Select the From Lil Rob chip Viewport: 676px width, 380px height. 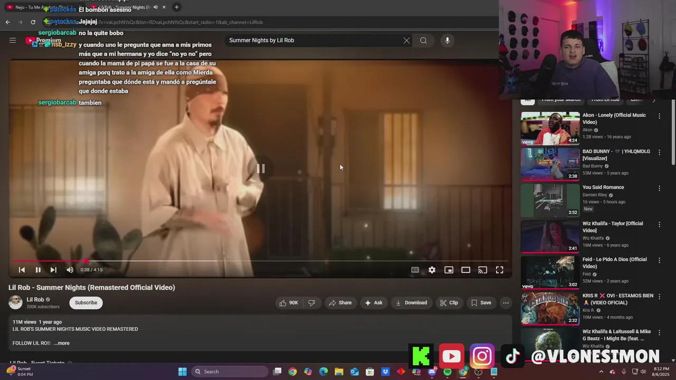click(605, 100)
